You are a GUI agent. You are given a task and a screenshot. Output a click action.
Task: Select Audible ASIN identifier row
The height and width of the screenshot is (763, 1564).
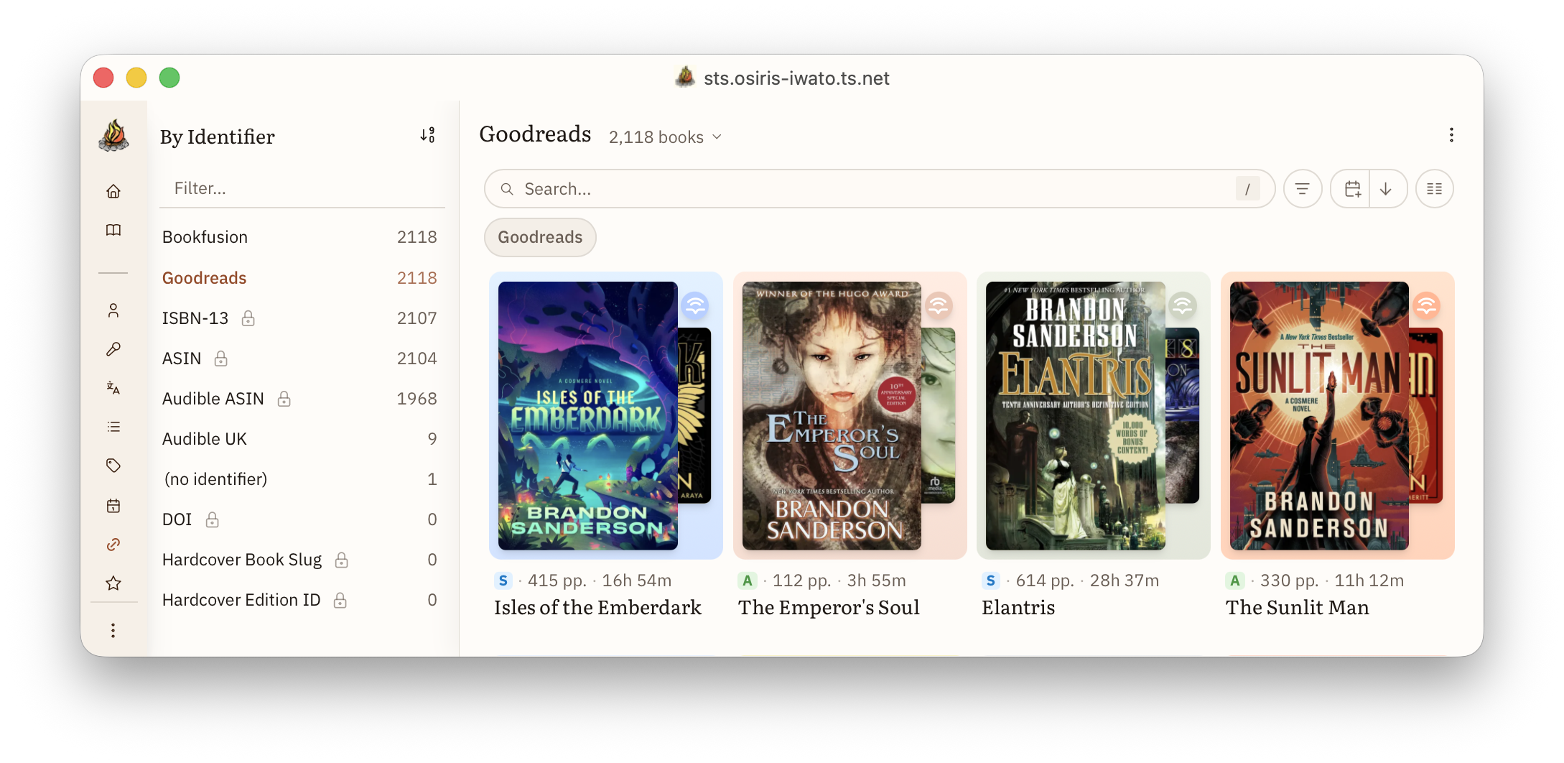[x=299, y=399]
